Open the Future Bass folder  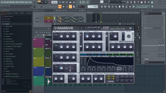pyautogui.click(x=9, y=64)
